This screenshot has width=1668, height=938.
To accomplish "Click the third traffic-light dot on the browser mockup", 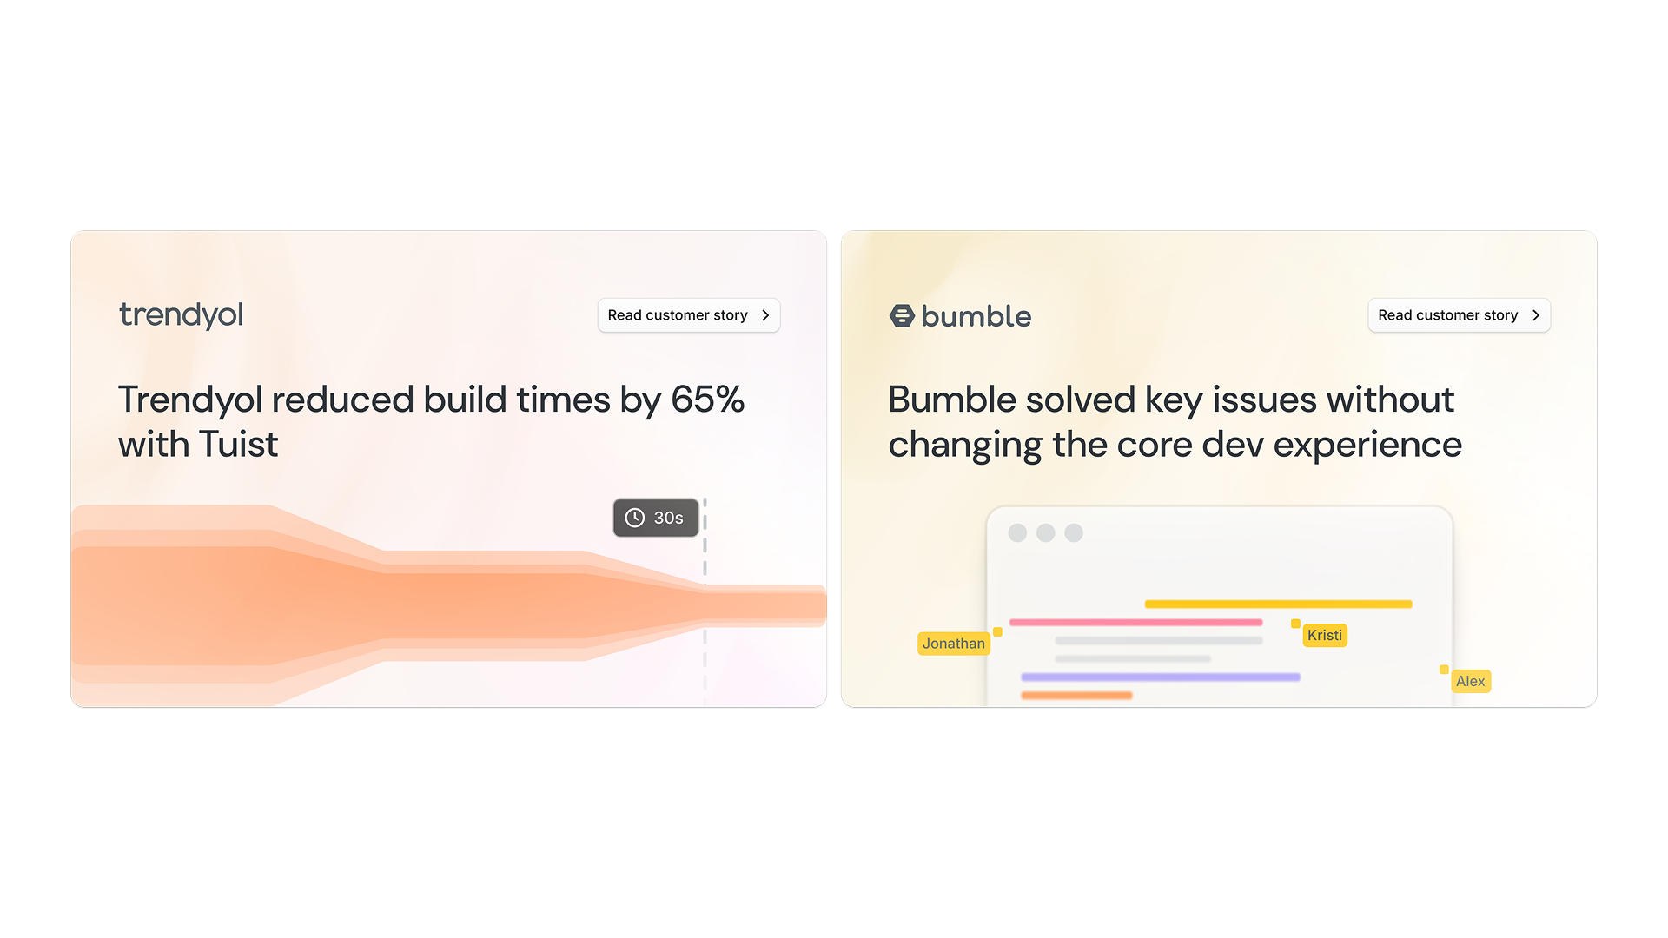I will coord(1073,532).
